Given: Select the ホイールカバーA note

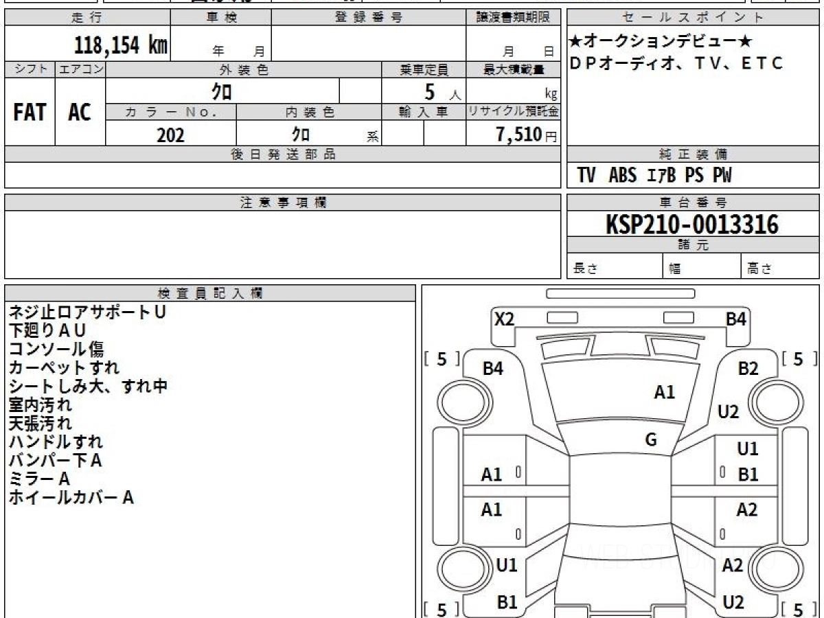Looking at the screenshot, I should [x=71, y=497].
